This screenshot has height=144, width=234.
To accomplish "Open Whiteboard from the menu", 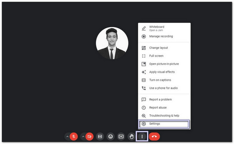I will 157,28.
